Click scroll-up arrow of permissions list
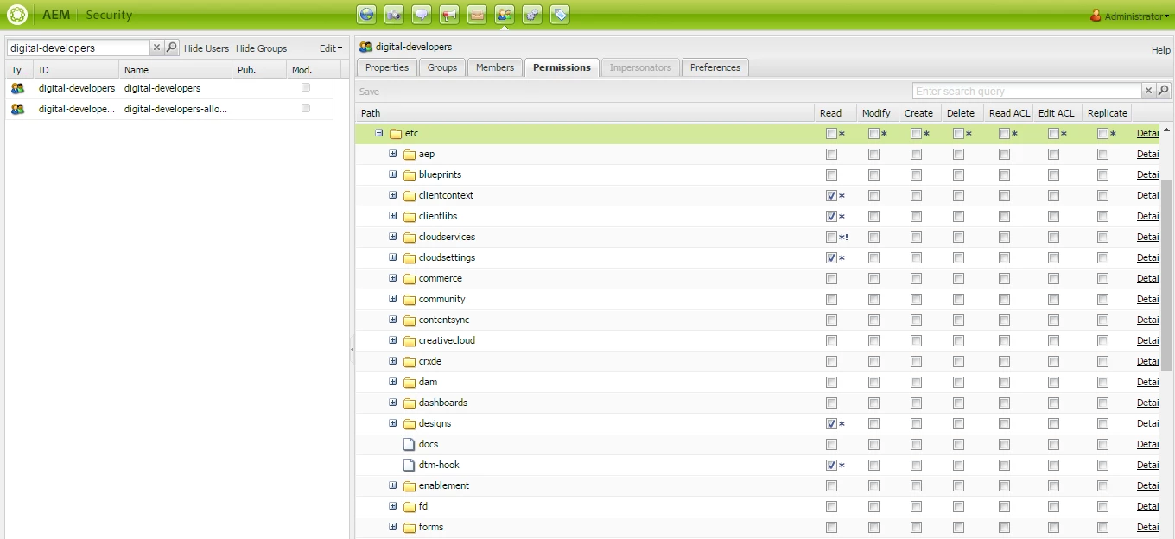Screen dimensions: 1175x539 [x=1166, y=130]
